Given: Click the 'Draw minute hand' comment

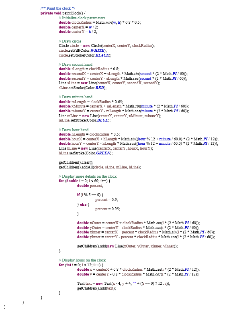Looking at the screenshot, I should pos(76,97).
